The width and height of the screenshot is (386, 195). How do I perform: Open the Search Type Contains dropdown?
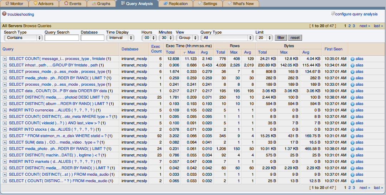pos(23,38)
